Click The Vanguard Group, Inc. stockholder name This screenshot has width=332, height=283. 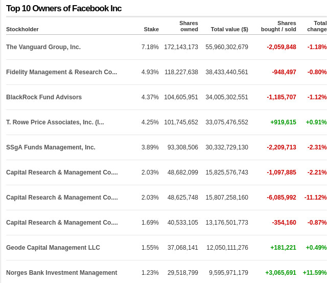click(43, 47)
